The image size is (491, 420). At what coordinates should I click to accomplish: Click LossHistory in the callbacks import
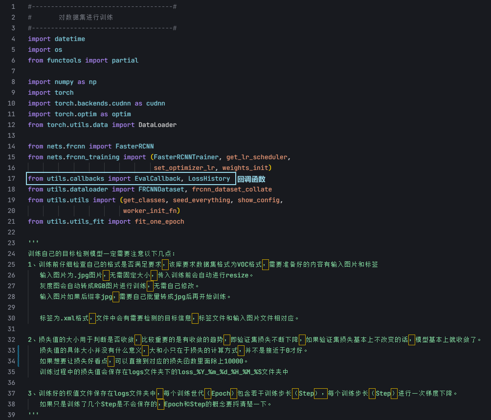coord(209,179)
